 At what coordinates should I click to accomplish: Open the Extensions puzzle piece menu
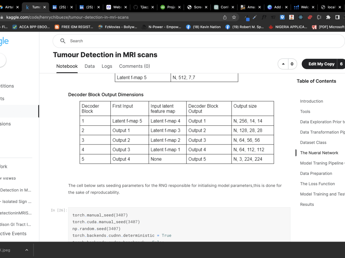pyautogui.click(x=328, y=17)
